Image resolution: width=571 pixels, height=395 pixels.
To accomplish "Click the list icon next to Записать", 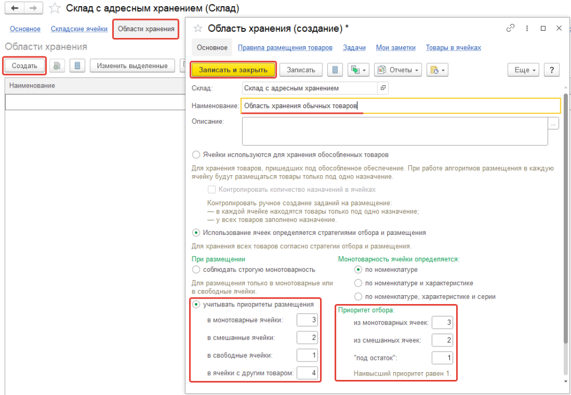I will (x=335, y=70).
